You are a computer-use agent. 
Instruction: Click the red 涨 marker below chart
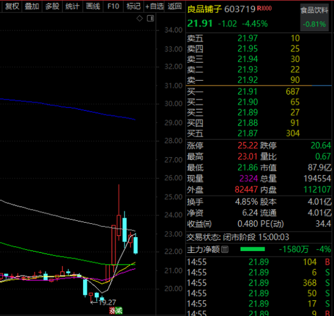tap(112, 311)
